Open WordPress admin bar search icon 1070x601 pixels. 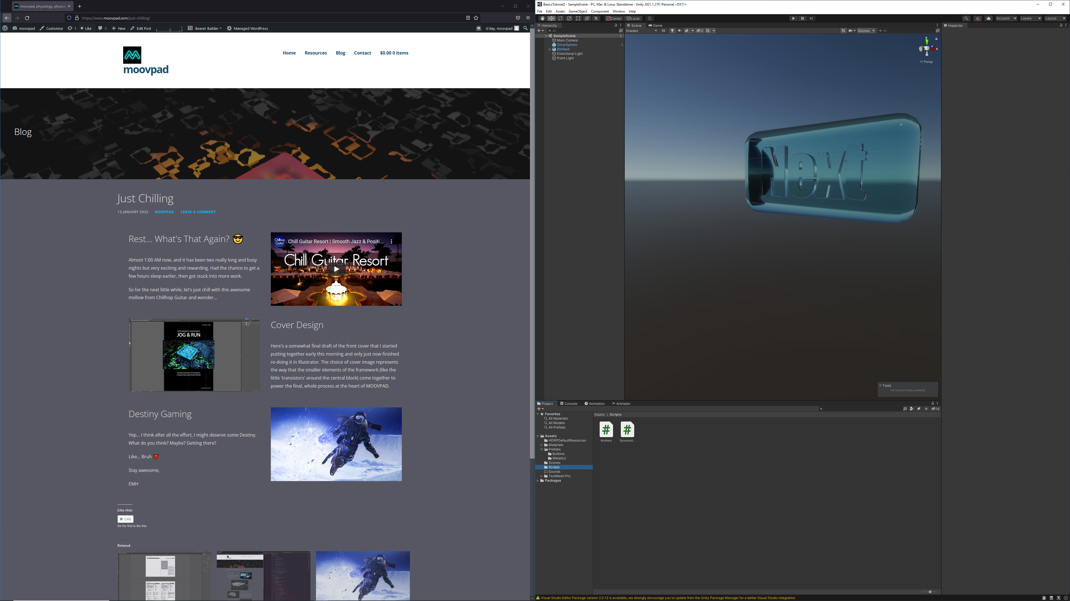click(x=526, y=28)
